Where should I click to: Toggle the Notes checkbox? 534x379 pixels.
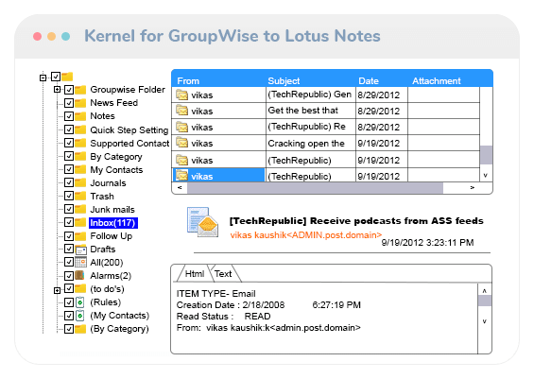[69, 116]
